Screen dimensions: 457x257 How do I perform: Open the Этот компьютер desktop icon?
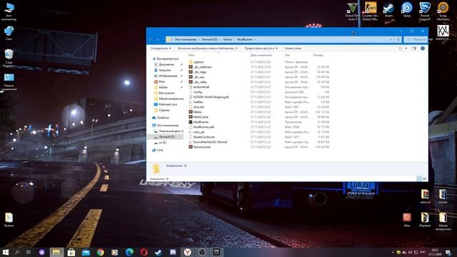(x=9, y=11)
